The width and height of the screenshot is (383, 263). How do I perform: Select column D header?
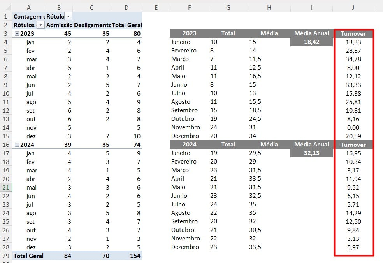(126, 8)
